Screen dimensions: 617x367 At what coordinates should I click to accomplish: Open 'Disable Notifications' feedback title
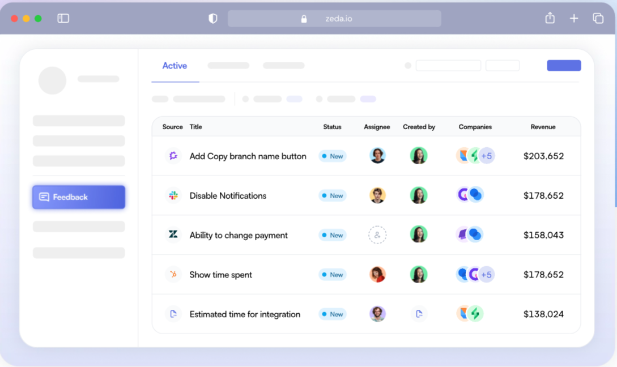tap(228, 195)
